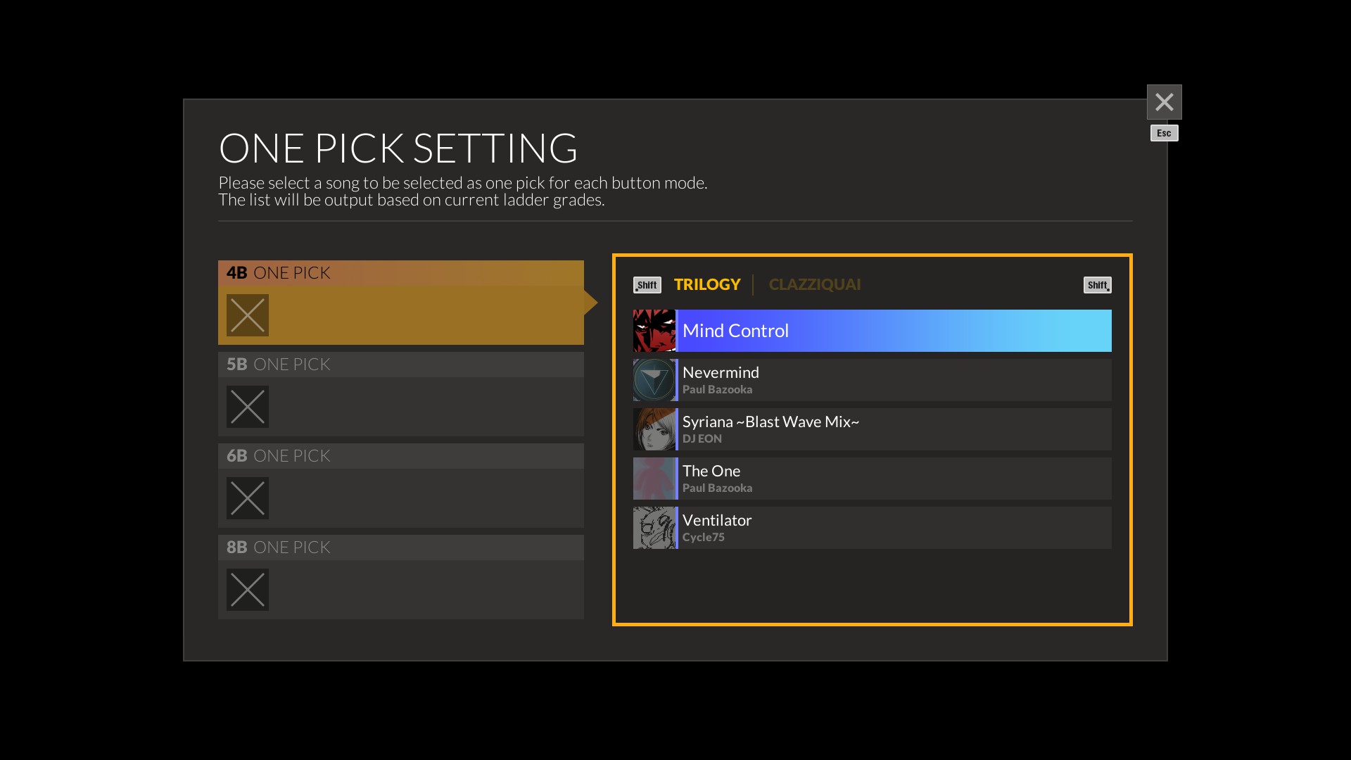Click the Mind Control album thumbnail
Viewport: 1351px width, 760px height.
[x=654, y=331]
